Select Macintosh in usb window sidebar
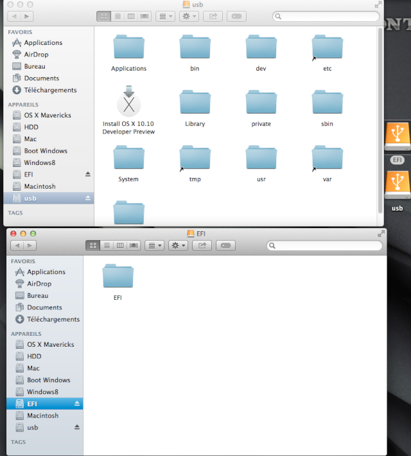Image resolution: width=411 pixels, height=456 pixels. [49, 186]
